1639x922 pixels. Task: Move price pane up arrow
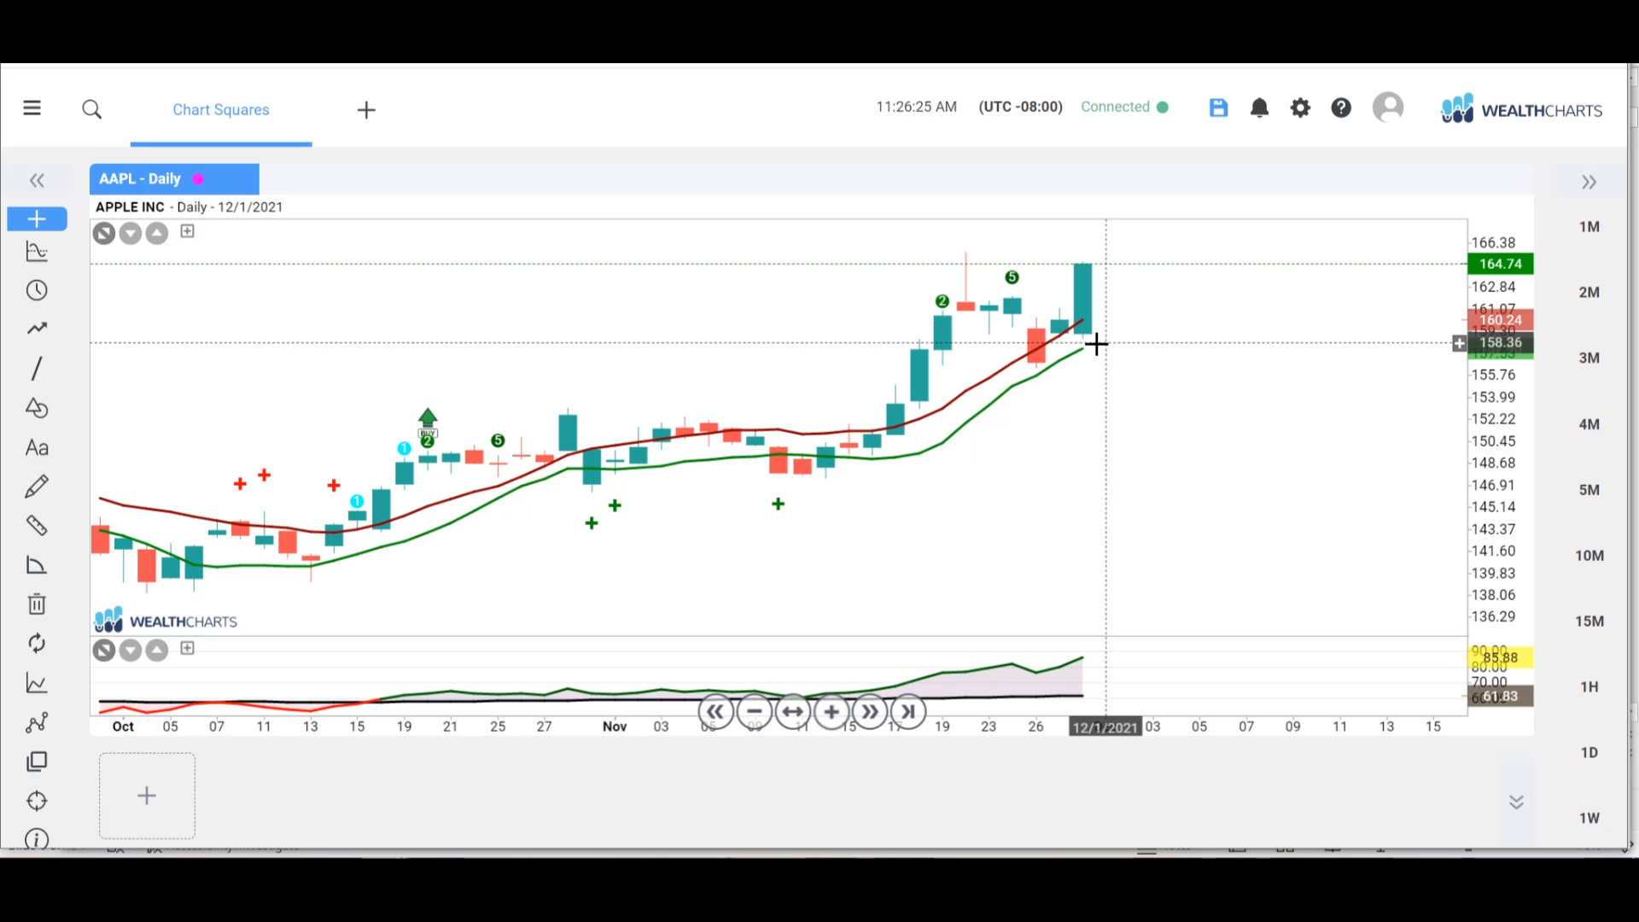pos(157,233)
